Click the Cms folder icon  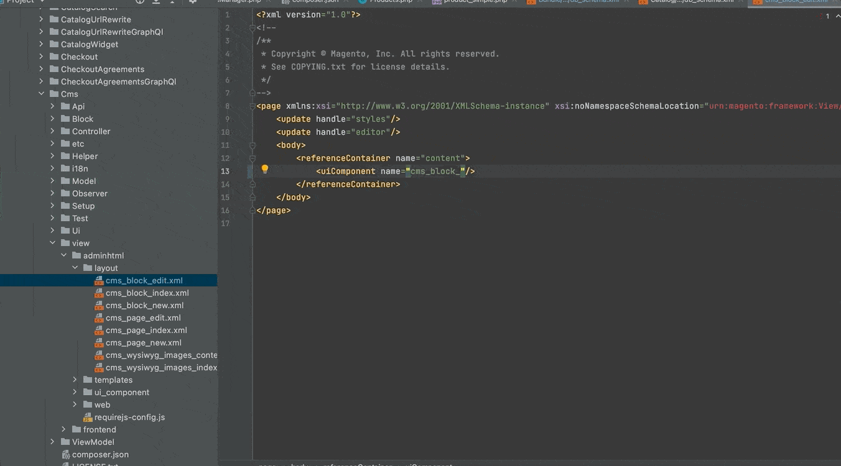pyautogui.click(x=54, y=94)
